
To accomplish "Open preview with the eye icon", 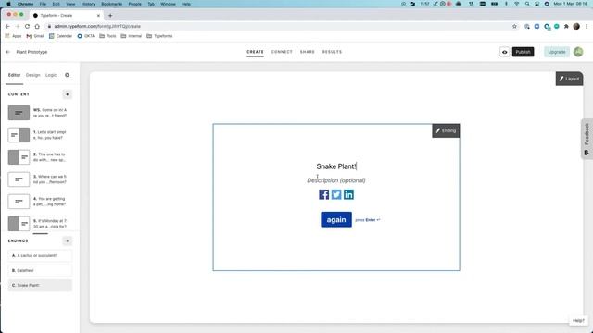I will click(504, 52).
